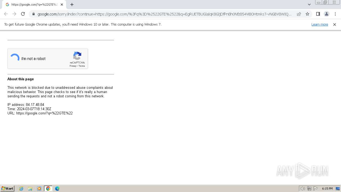Switch to Chrome in the taskbar
The width and height of the screenshot is (341, 192).
(48, 189)
